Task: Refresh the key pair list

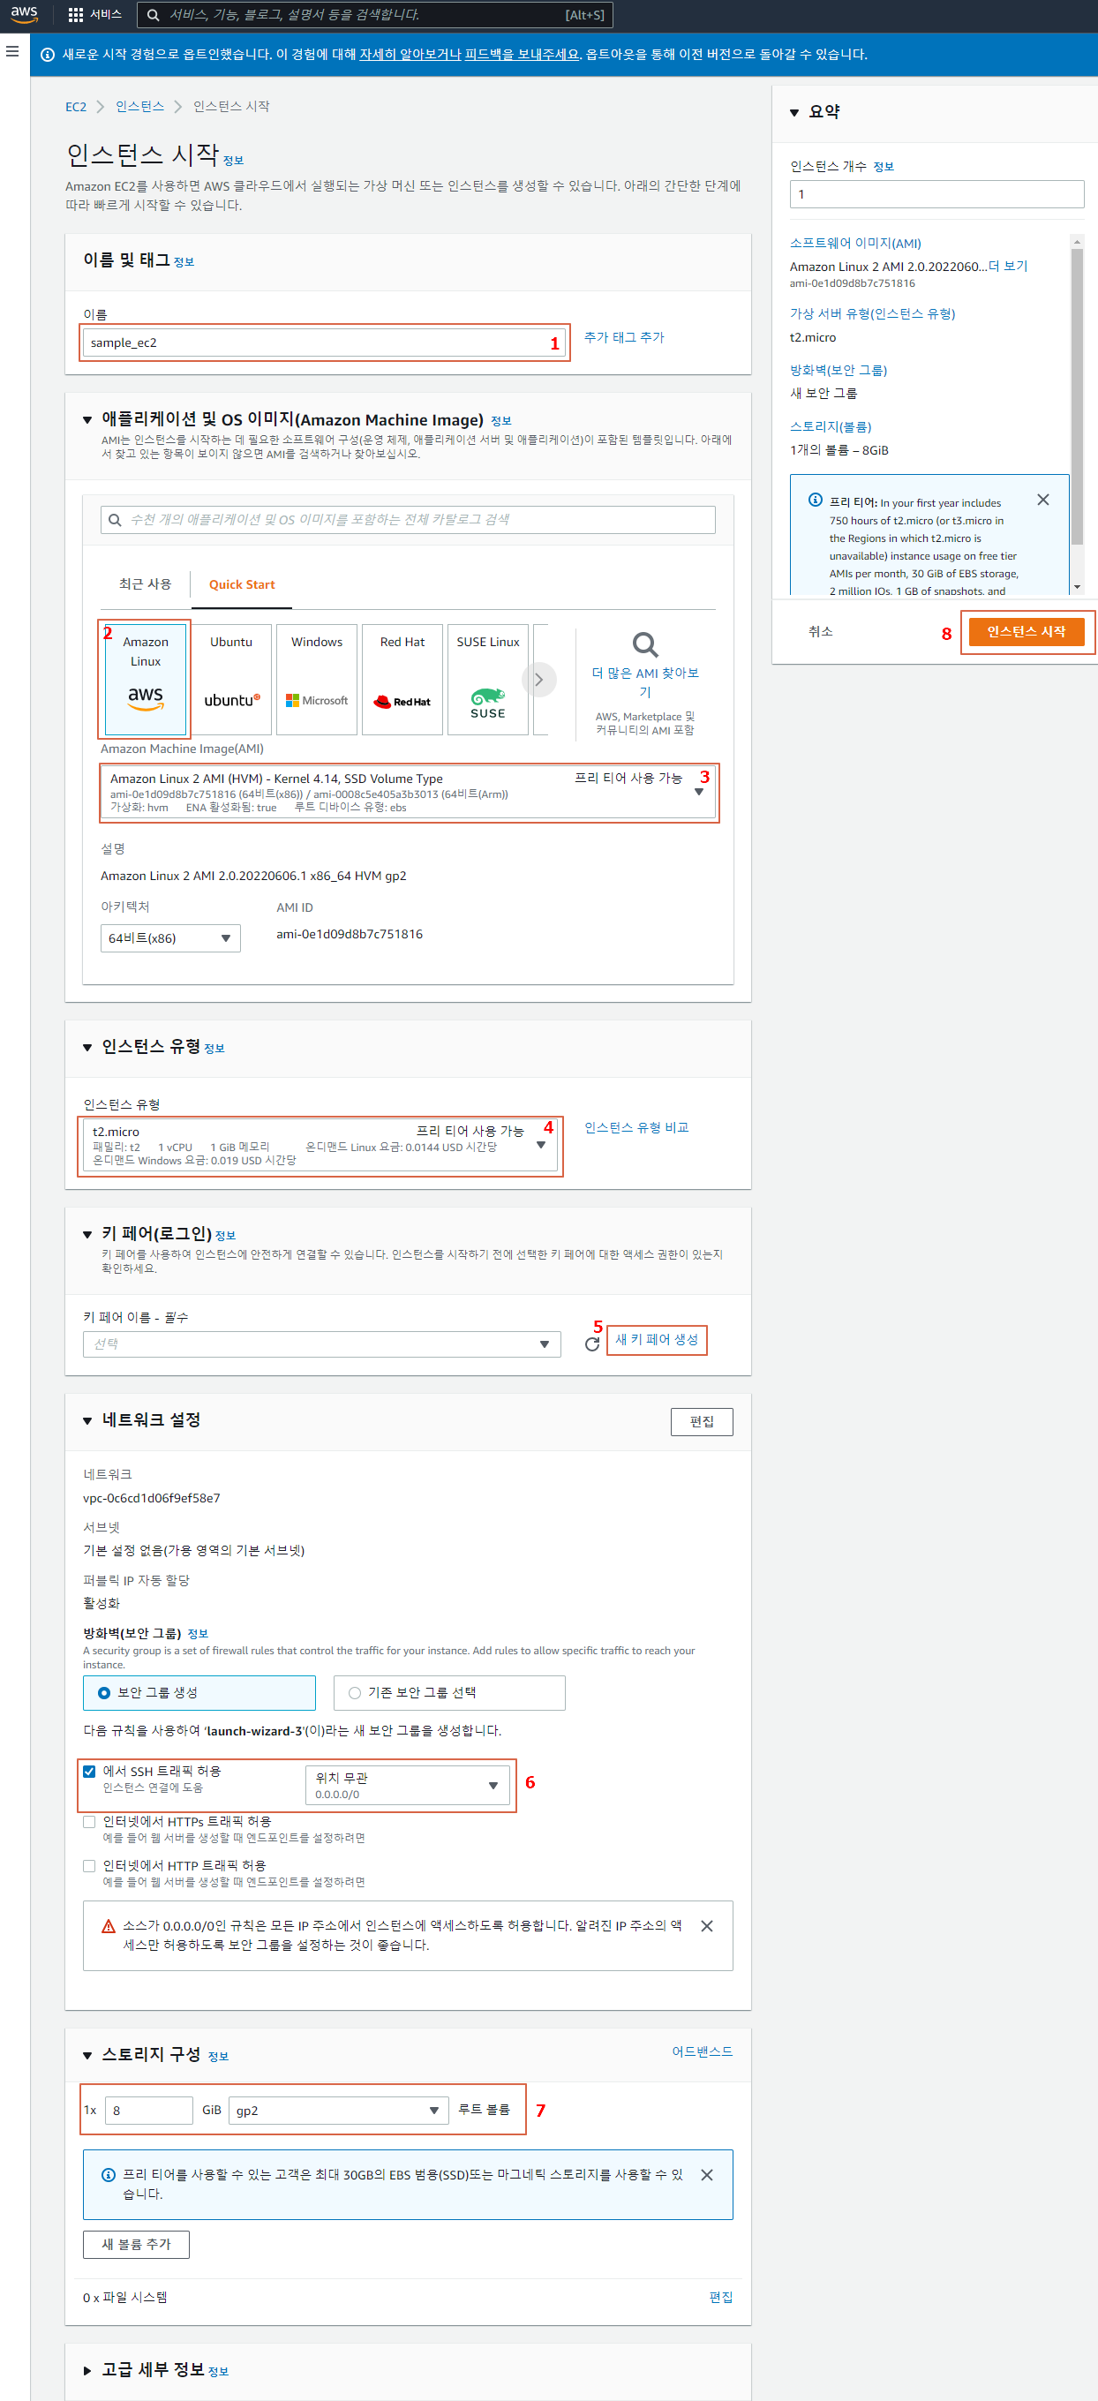Action: click(x=592, y=1344)
